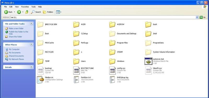Select the ProgramData folder icon
This screenshot has height=98, width=209.
148,43
